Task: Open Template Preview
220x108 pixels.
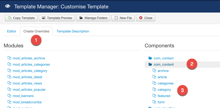Action: [57, 18]
